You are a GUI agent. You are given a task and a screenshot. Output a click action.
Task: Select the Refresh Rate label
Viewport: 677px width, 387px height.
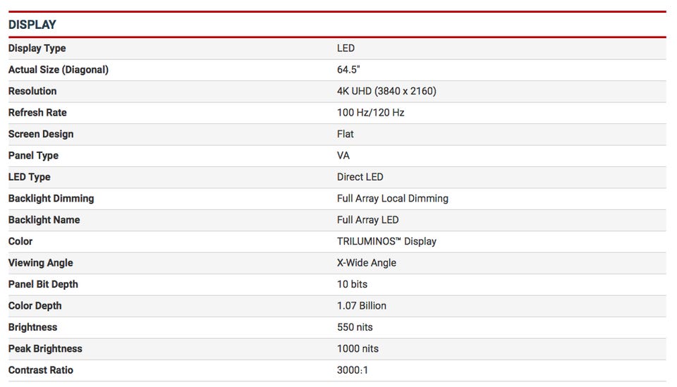[x=37, y=113]
